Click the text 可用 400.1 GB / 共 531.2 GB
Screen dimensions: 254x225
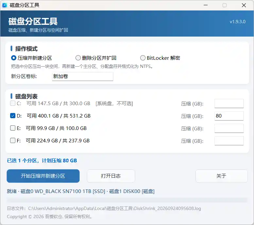point(59,116)
